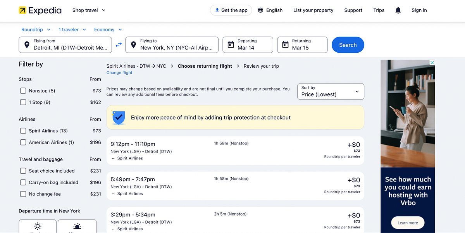Click the Expedia logo
Image resolution: width=465 pixels, height=233 pixels.
[x=40, y=10]
